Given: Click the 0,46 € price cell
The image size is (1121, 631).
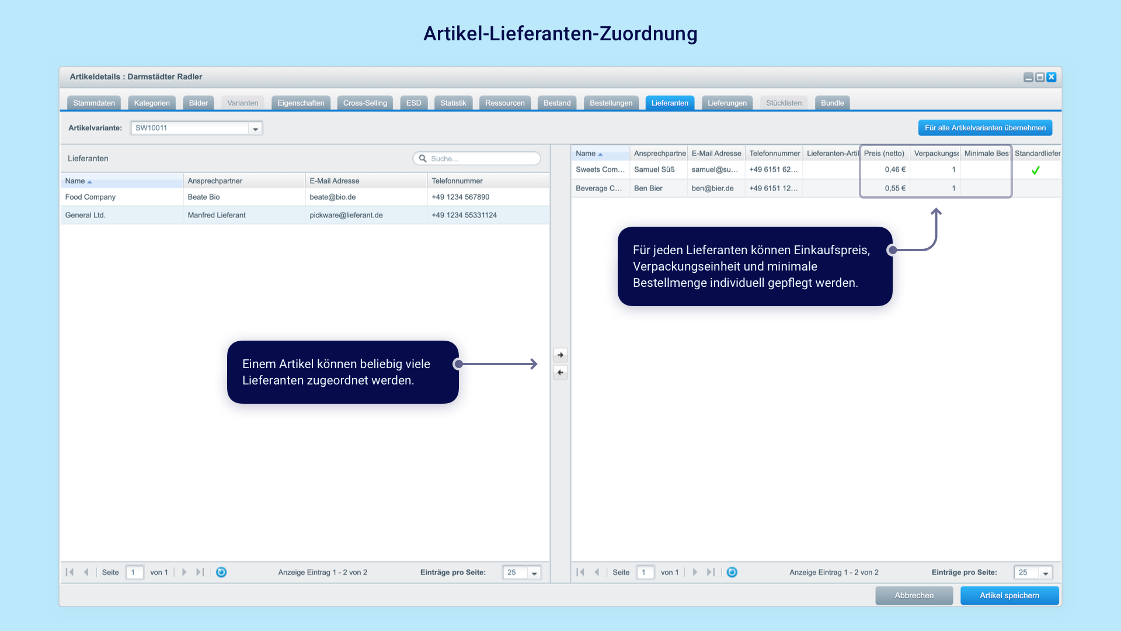Looking at the screenshot, I should click(x=885, y=170).
